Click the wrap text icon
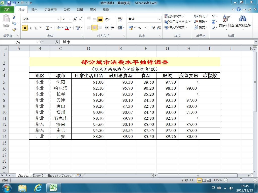Viewport: 258px width, 193px height. [x=120, y=19]
